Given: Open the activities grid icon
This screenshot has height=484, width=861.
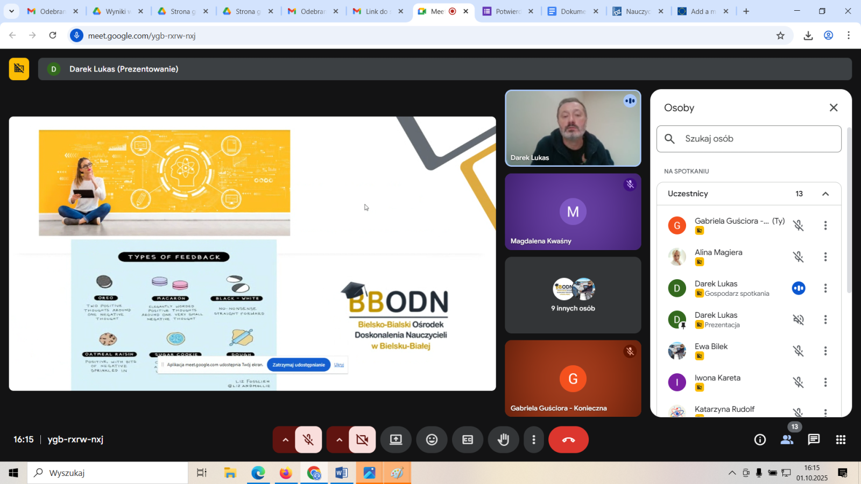Looking at the screenshot, I should coord(841,440).
